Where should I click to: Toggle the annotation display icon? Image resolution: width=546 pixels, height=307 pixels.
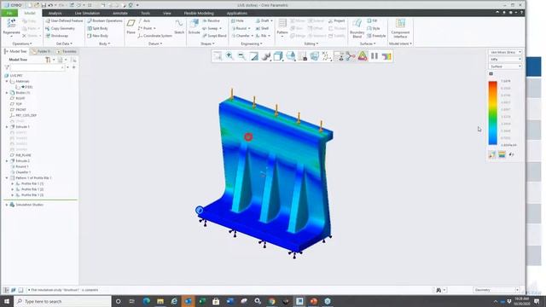tap(338, 56)
